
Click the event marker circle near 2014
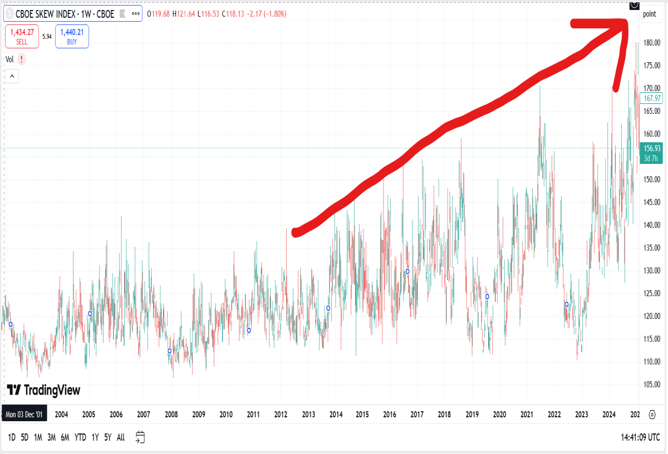[328, 308]
